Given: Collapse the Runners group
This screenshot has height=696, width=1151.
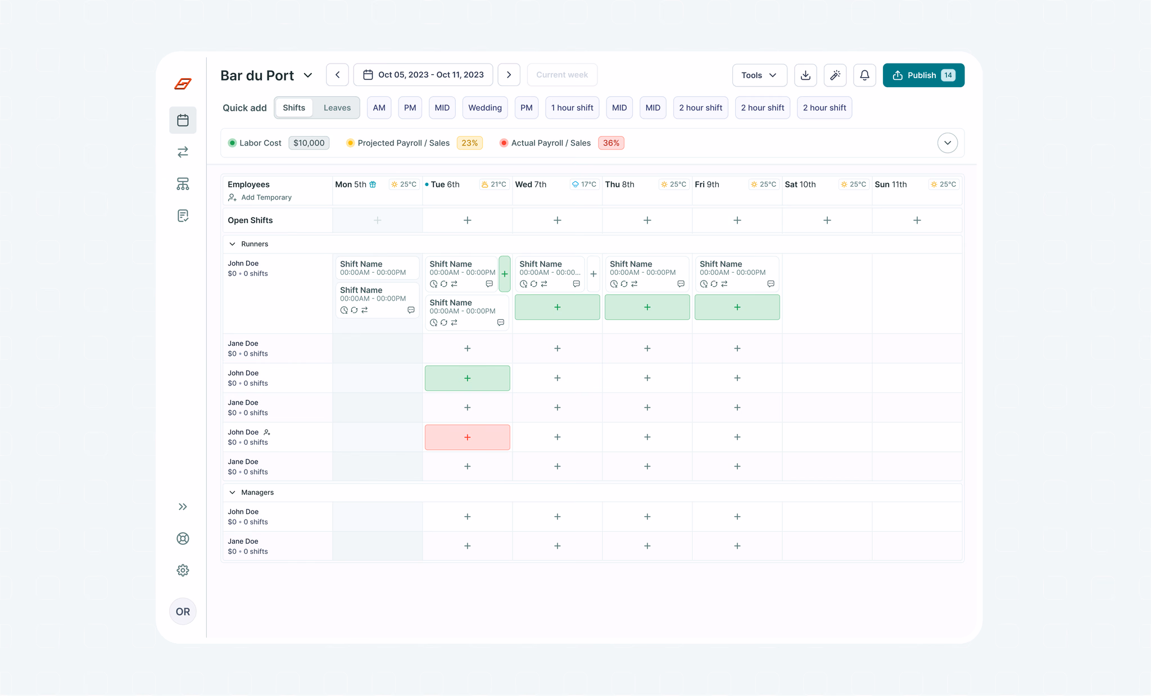Looking at the screenshot, I should point(232,244).
